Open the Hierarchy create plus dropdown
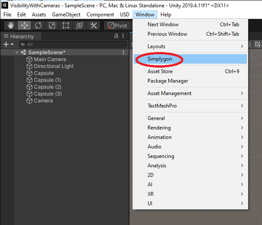This screenshot has height=225, width=262. [x=9, y=44]
